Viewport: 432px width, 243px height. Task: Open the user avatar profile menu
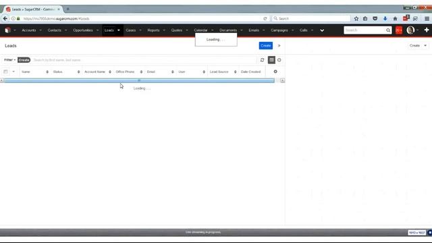point(410,30)
